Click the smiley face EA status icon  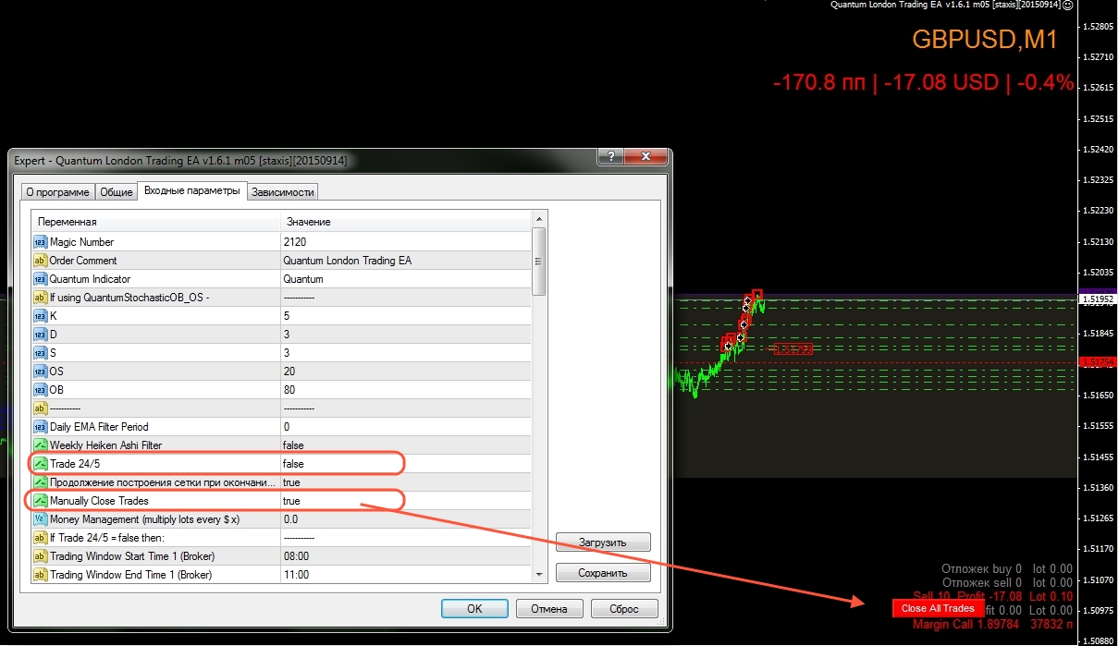click(x=1066, y=5)
